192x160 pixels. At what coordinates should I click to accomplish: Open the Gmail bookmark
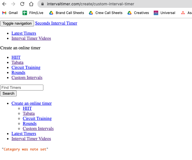(10, 13)
